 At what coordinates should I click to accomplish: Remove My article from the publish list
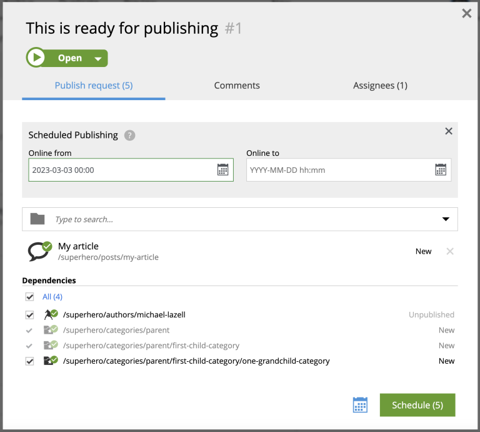(450, 252)
